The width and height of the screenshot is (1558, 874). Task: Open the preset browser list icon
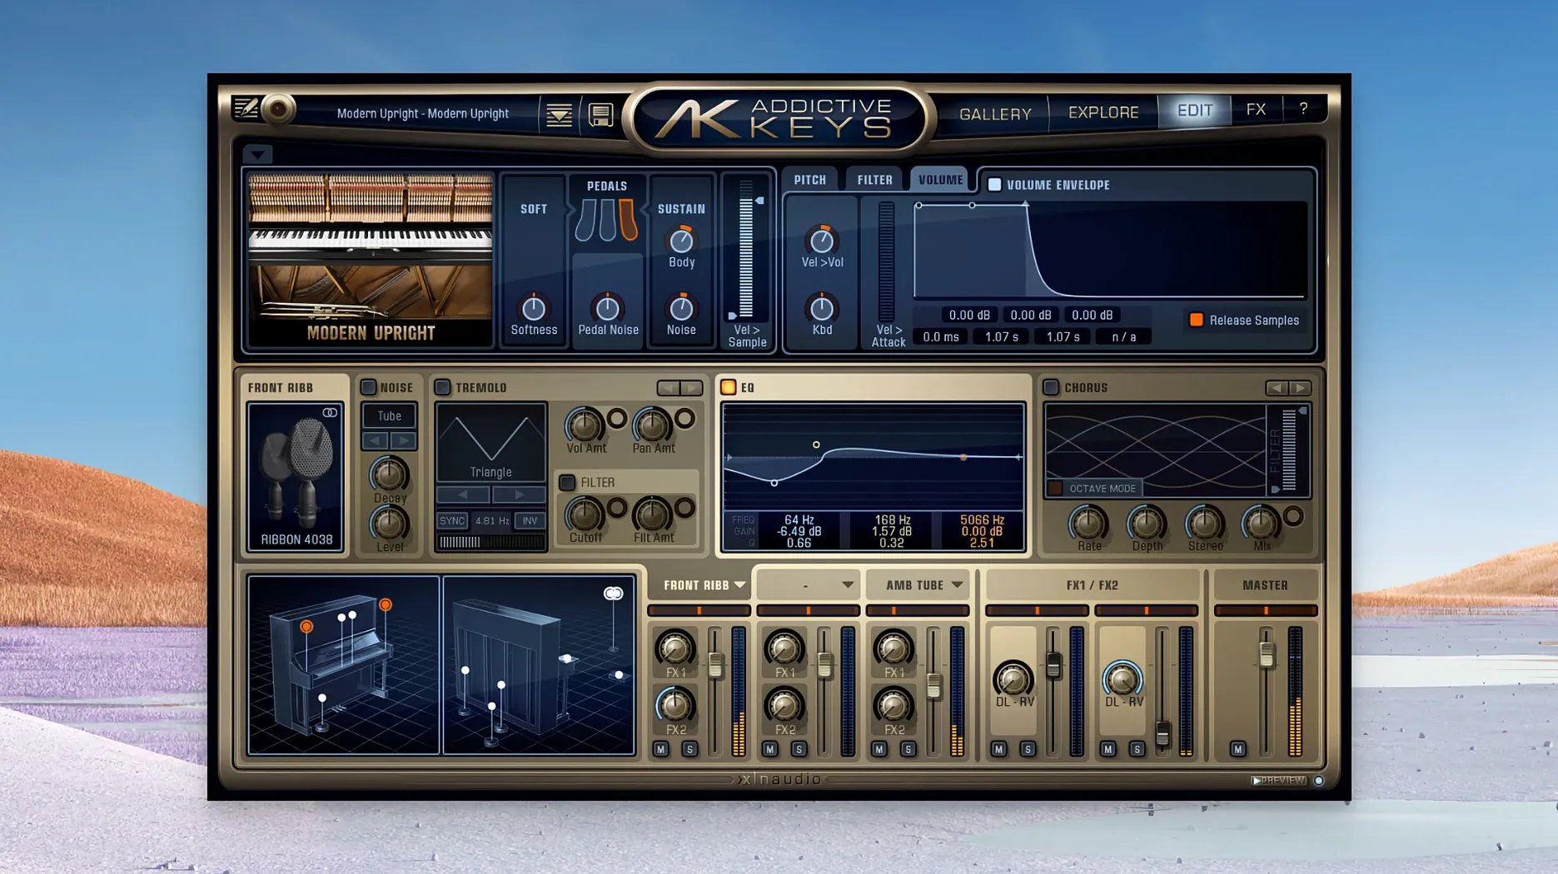(x=559, y=115)
